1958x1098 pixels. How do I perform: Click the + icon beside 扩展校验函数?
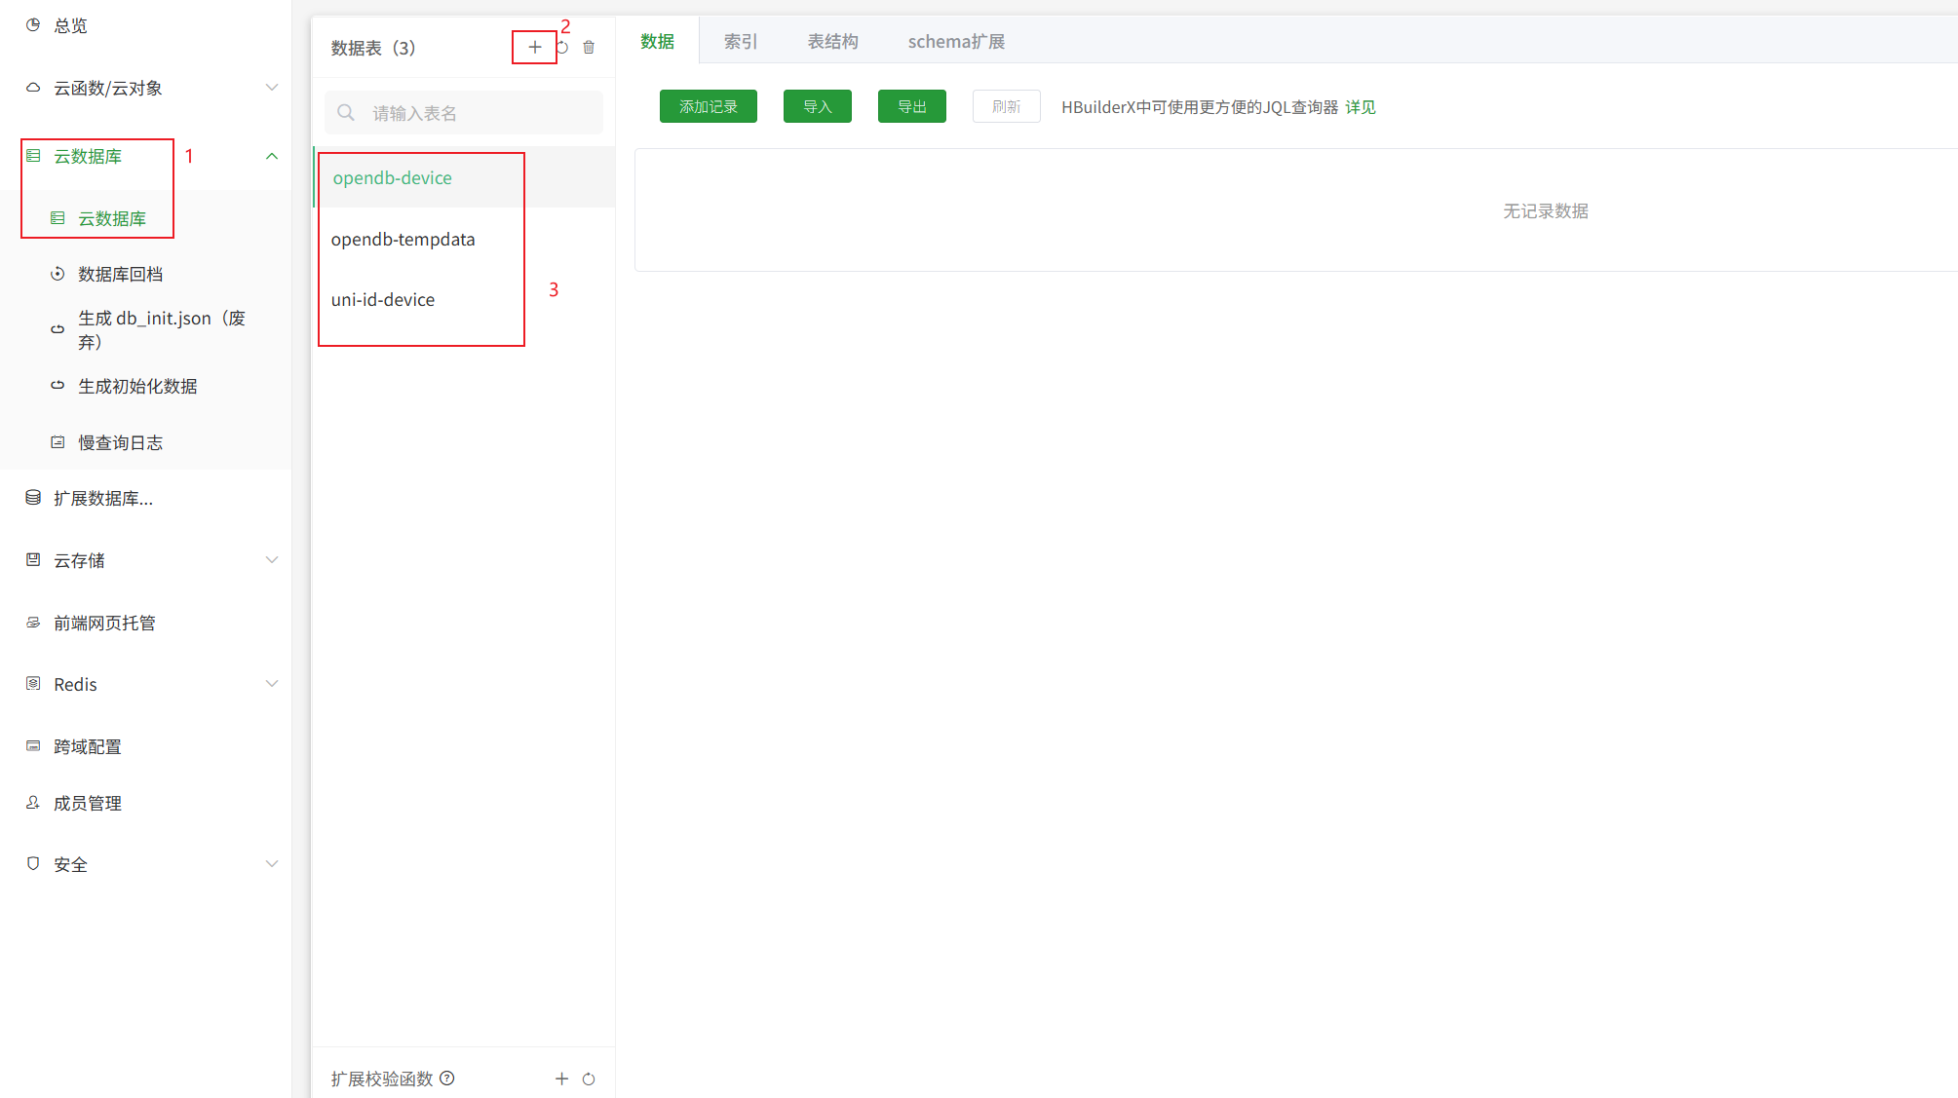pos(561,1079)
